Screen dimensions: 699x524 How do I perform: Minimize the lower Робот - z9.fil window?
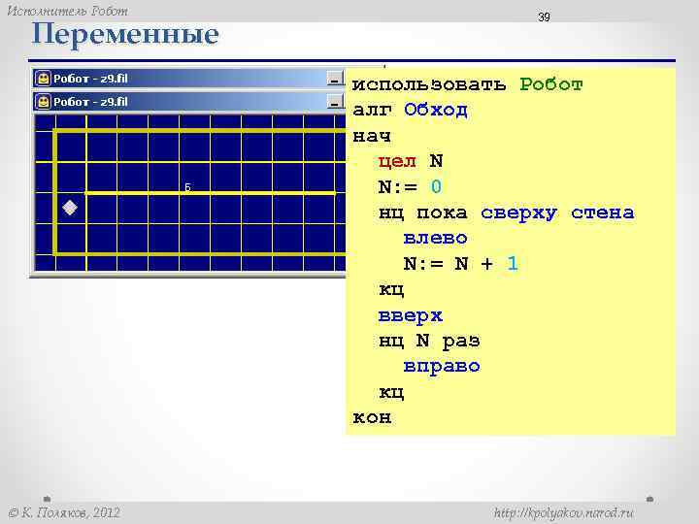click(x=335, y=102)
